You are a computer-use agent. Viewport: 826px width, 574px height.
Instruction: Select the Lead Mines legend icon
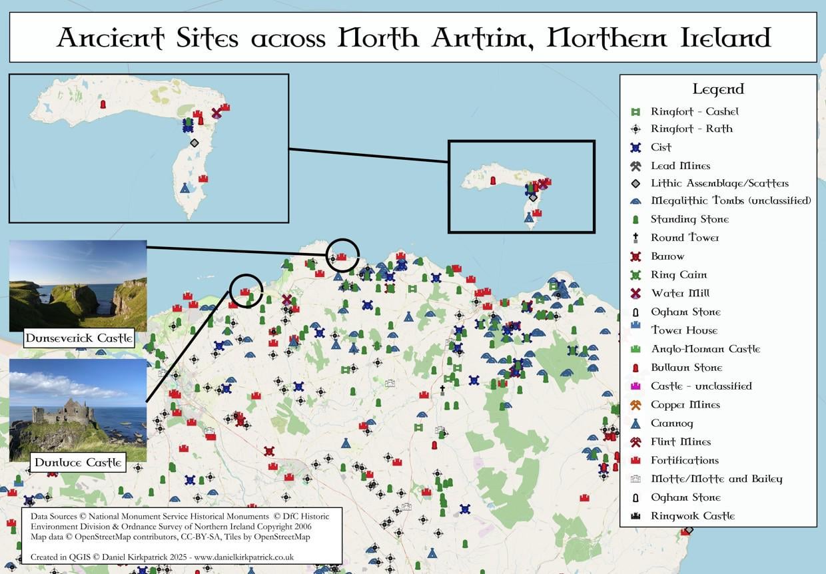(635, 166)
